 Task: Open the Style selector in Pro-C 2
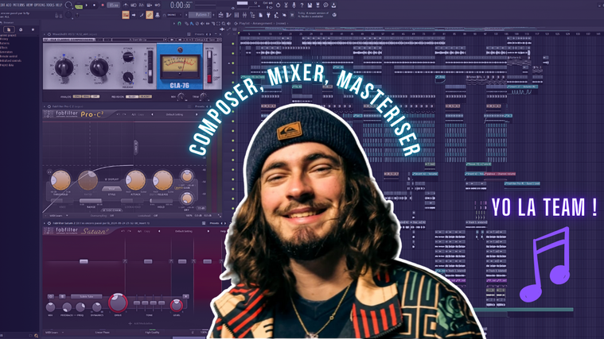tap(111, 189)
